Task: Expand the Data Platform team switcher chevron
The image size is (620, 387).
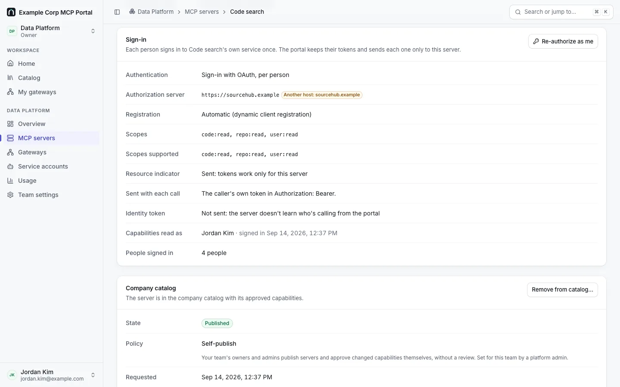Action: coord(93,31)
